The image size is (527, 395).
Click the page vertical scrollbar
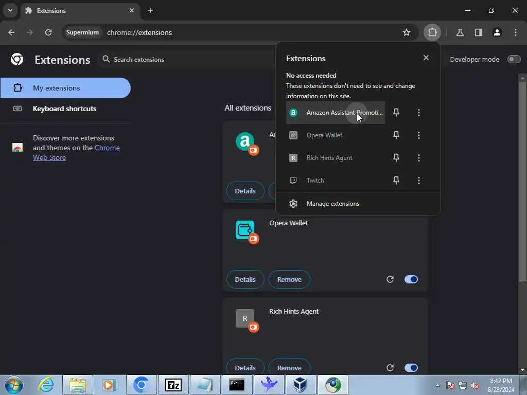click(522, 182)
